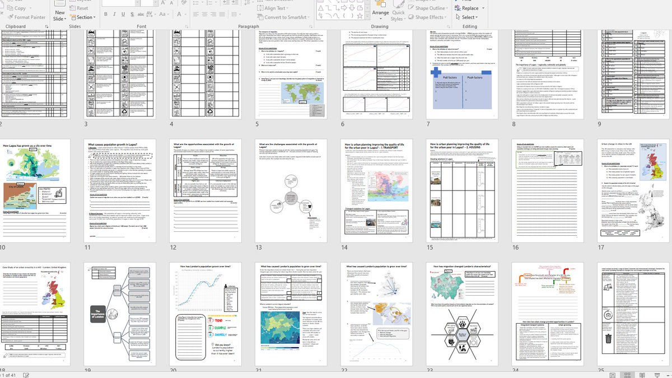This screenshot has width=672, height=378.
Task: Click the Arrange icon
Action: pos(380,3)
